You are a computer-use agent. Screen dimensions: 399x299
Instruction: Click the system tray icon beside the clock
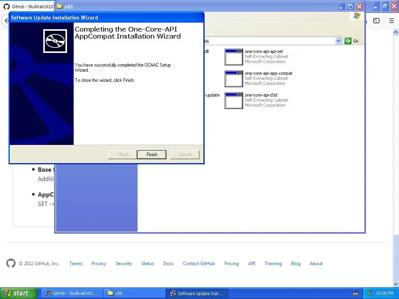coord(370,293)
